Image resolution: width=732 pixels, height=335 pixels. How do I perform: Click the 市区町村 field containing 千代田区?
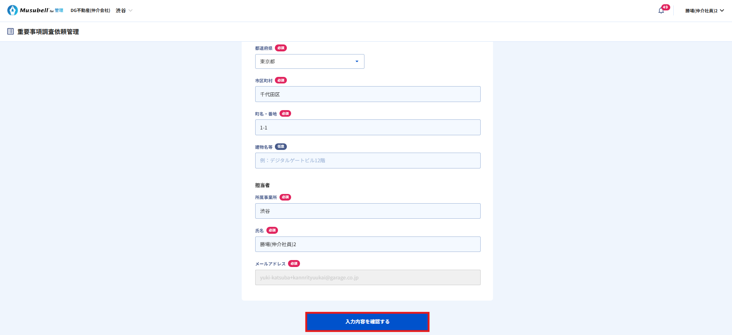click(x=368, y=94)
